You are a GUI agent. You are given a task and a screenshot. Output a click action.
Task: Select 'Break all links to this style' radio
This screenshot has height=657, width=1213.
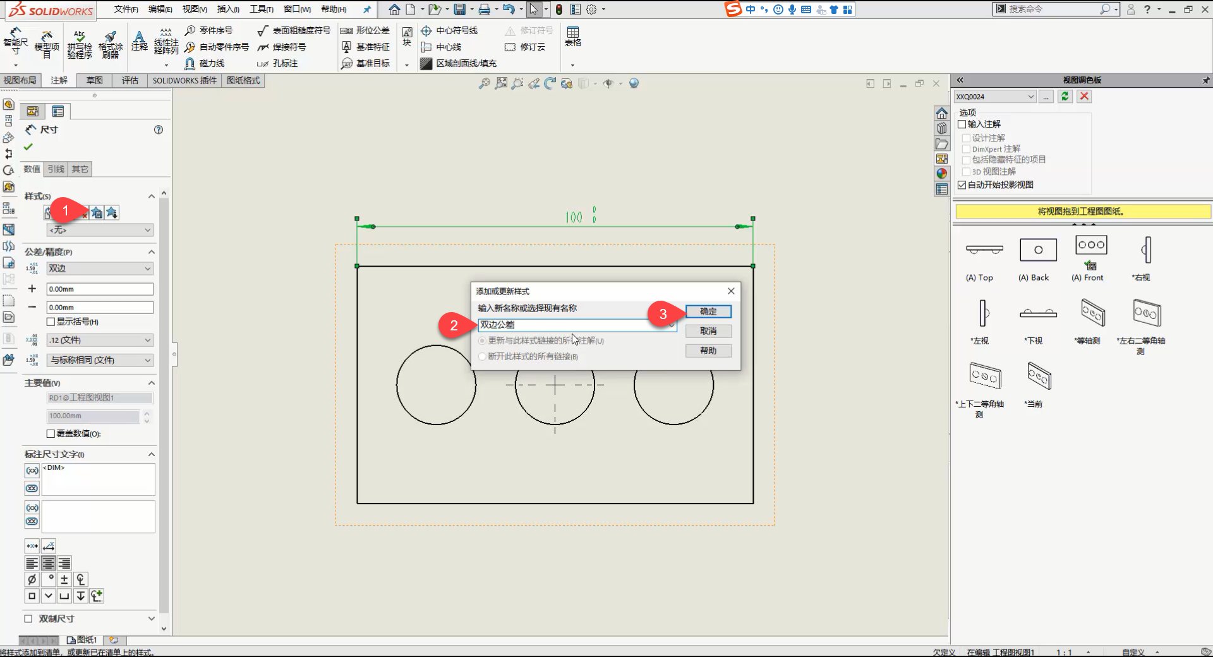(x=482, y=356)
